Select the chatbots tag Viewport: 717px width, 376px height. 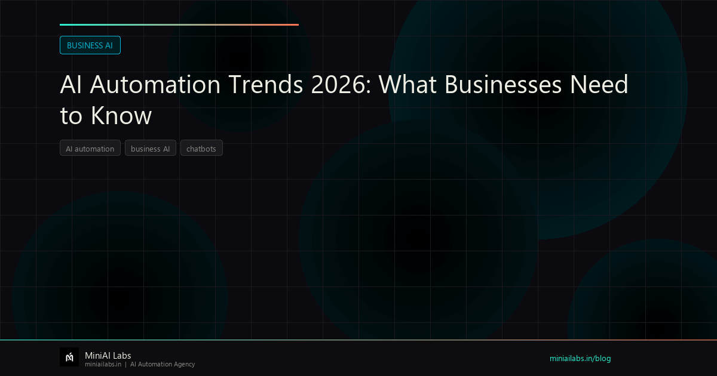[201, 149]
